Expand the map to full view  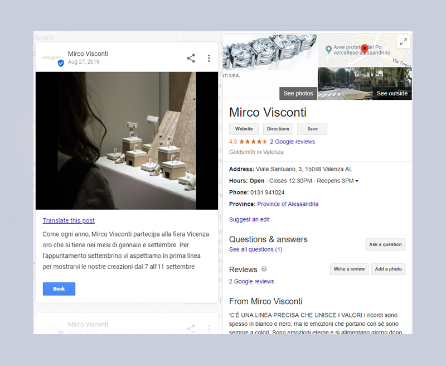(403, 42)
